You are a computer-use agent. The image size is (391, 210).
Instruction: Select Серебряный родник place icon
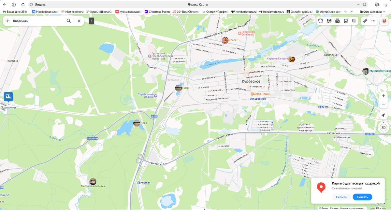point(155,95)
